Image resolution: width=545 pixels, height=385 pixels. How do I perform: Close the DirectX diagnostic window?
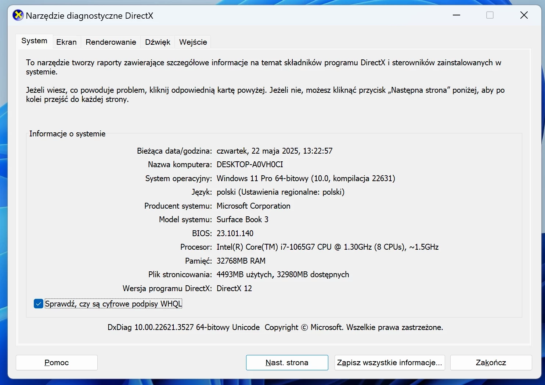(x=524, y=15)
